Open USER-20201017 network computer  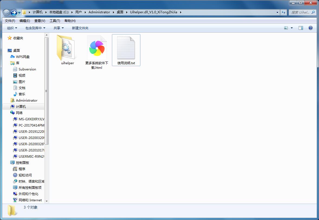click(31, 150)
